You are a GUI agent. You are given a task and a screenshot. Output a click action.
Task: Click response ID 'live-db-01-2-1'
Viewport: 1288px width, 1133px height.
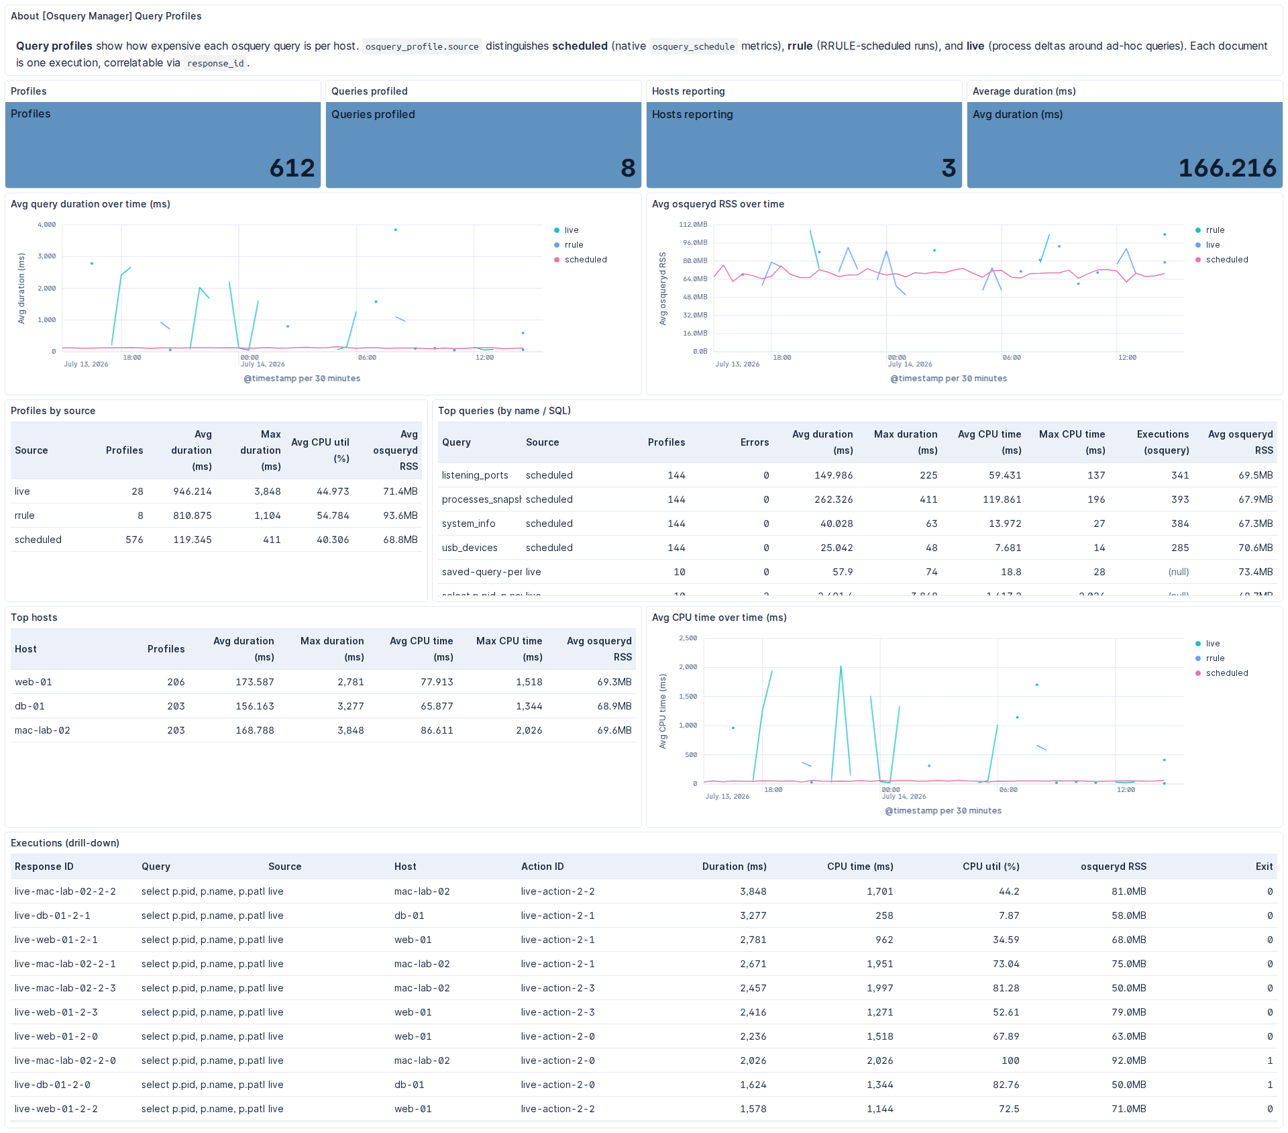click(52, 916)
